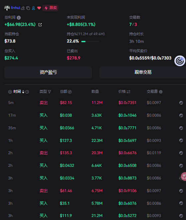Click the $274.4 total bought value

pyautogui.click(x=11, y=58)
